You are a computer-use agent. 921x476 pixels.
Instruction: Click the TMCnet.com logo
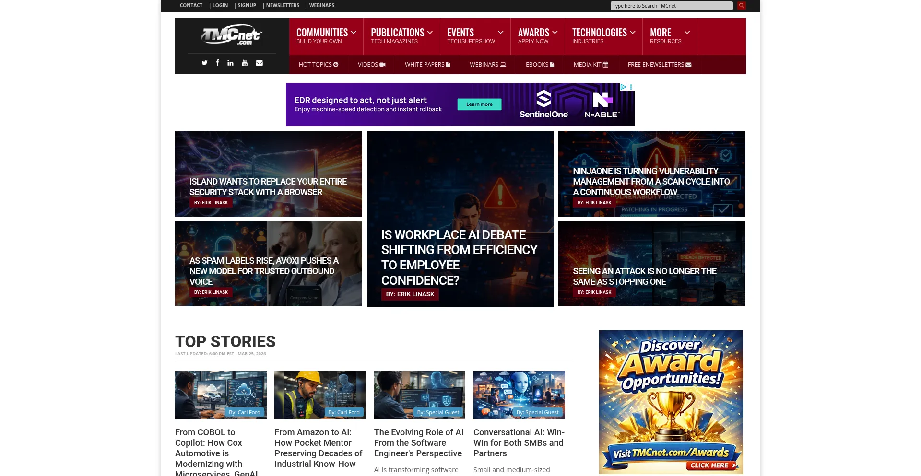coord(232,35)
